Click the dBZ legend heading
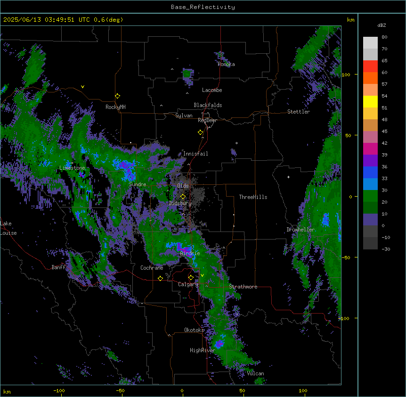 pyautogui.click(x=382, y=25)
